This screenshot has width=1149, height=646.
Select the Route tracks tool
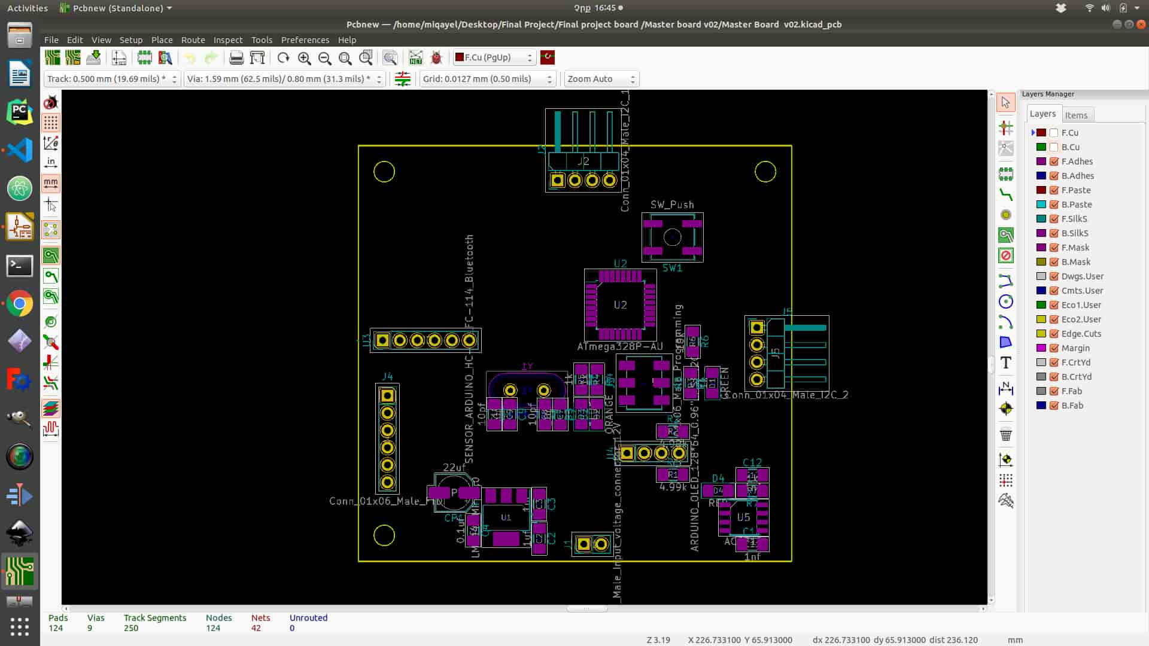[1005, 194]
